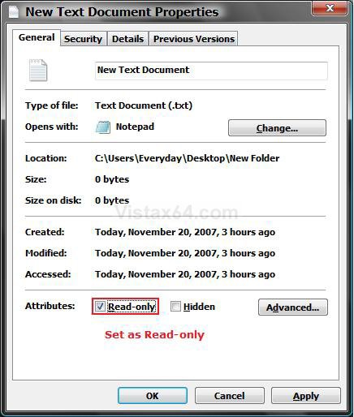Image resolution: width=354 pixels, height=417 pixels.
Task: Click the 'Size on disk:' label
Action: 53,200
